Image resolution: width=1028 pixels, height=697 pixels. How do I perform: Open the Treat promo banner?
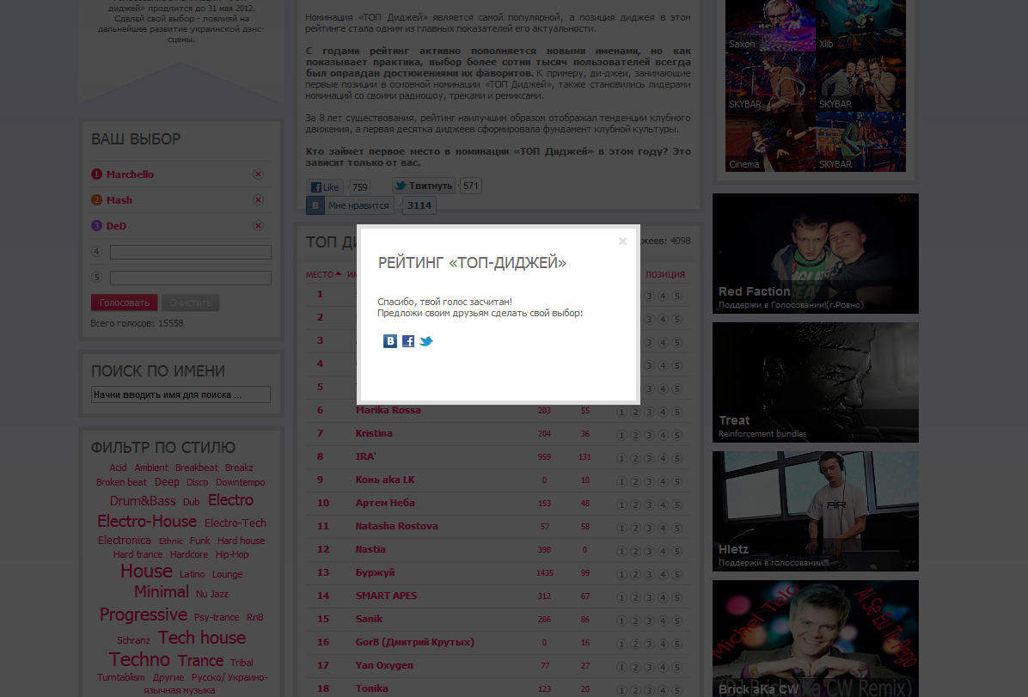coord(816,382)
